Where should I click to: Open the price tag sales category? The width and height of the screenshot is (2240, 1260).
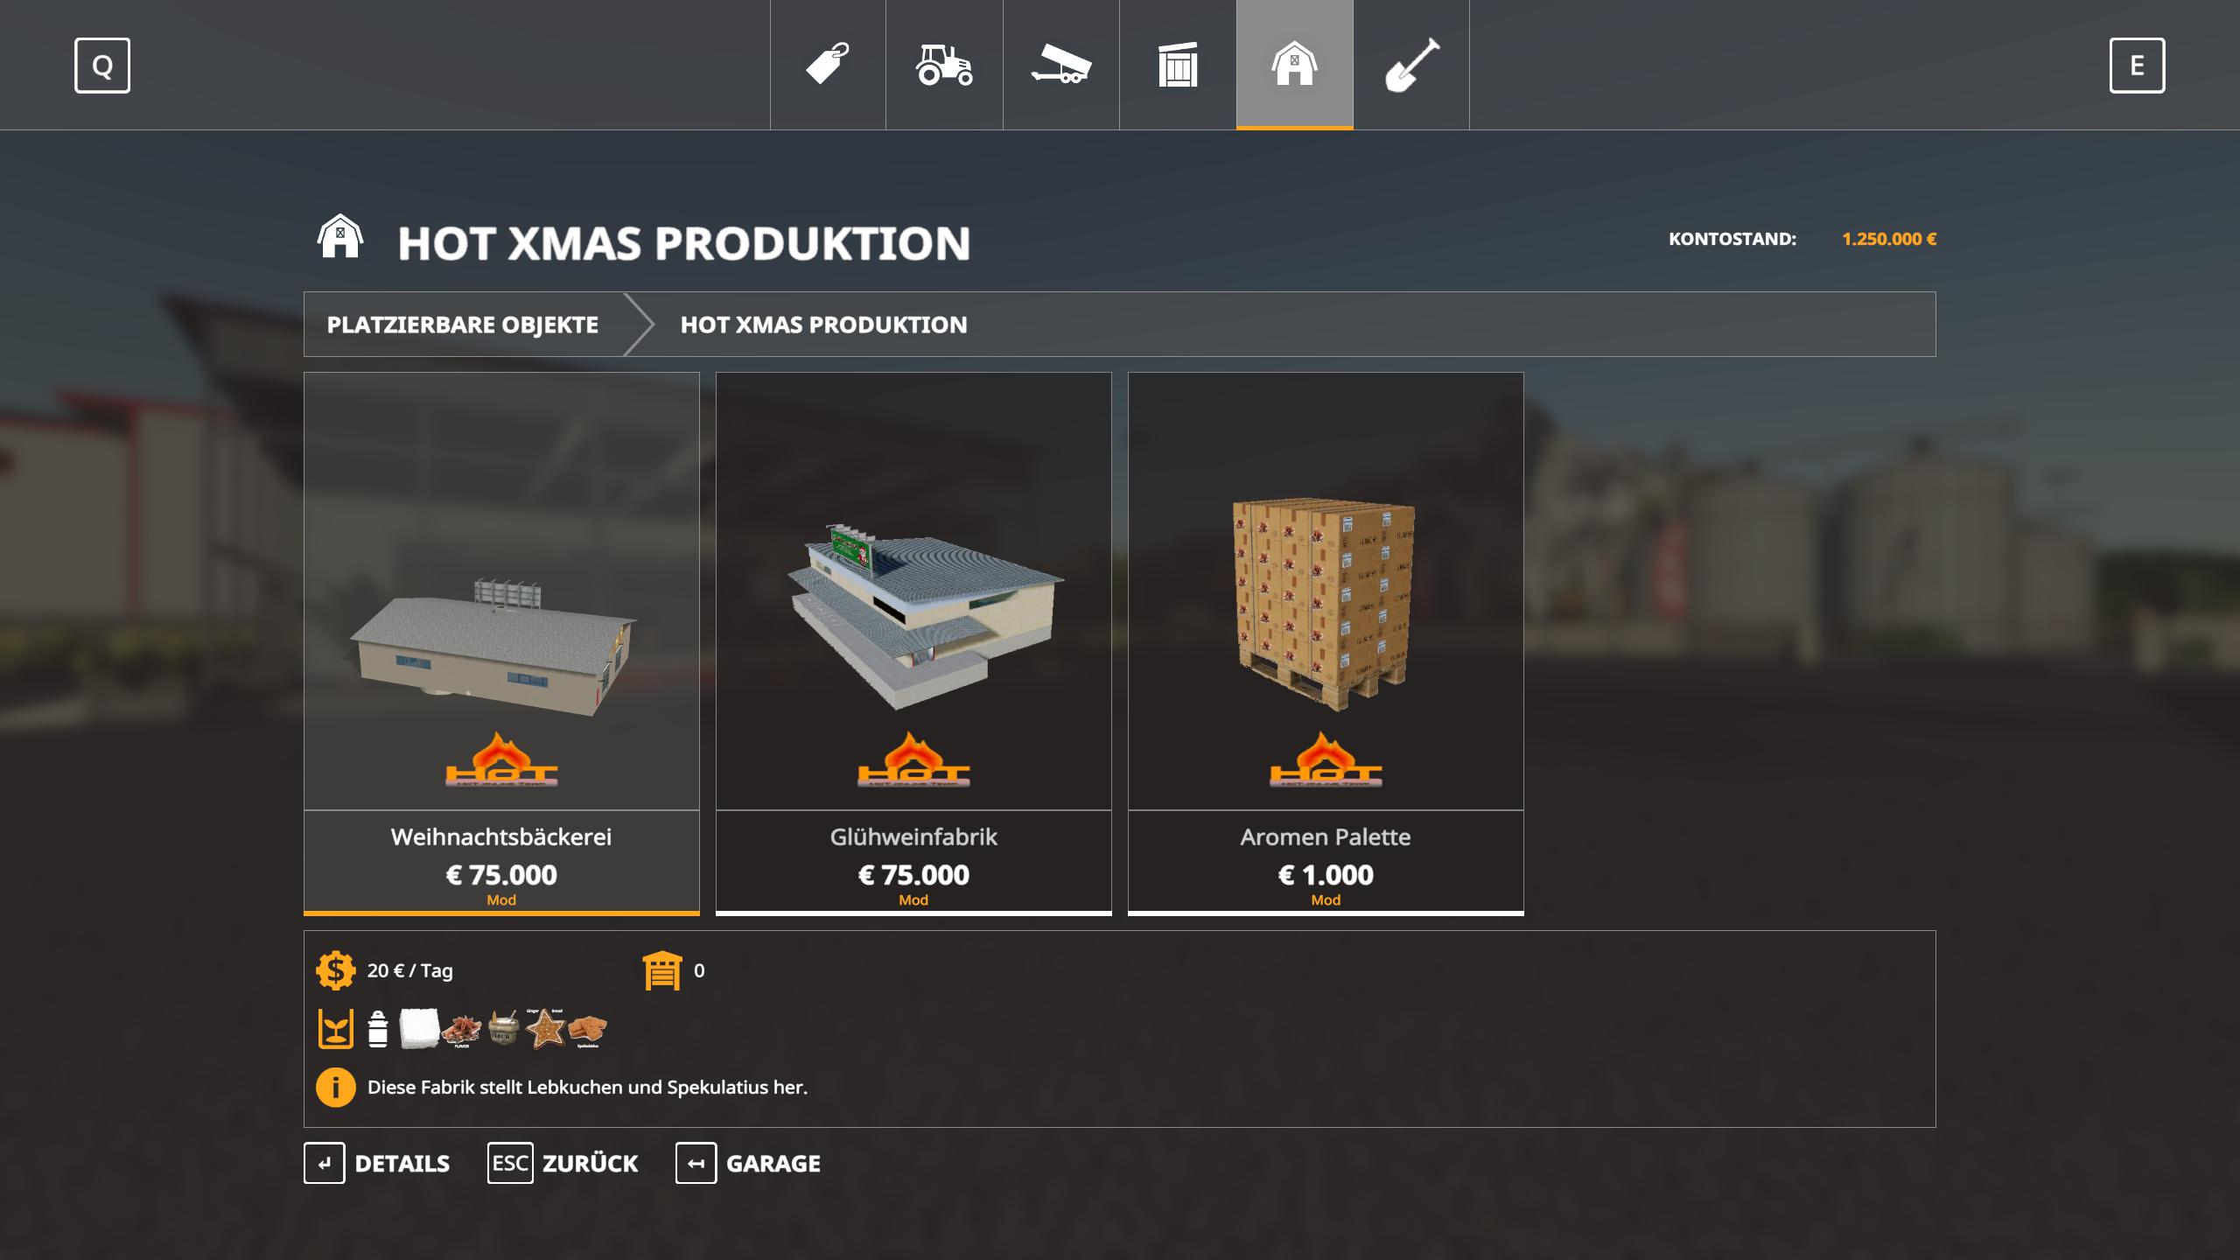tap(828, 65)
